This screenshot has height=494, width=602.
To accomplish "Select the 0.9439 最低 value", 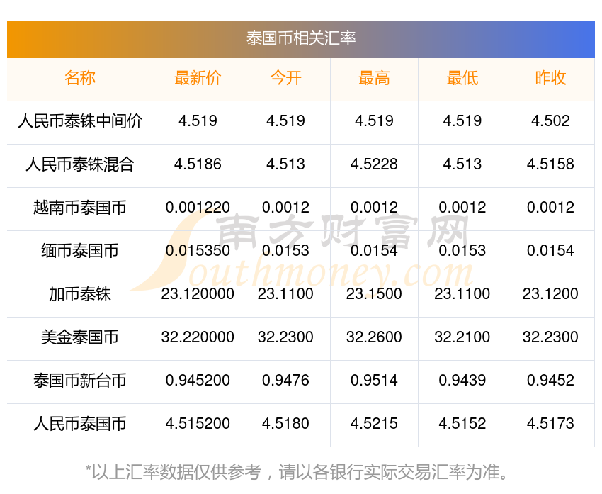I will (462, 381).
